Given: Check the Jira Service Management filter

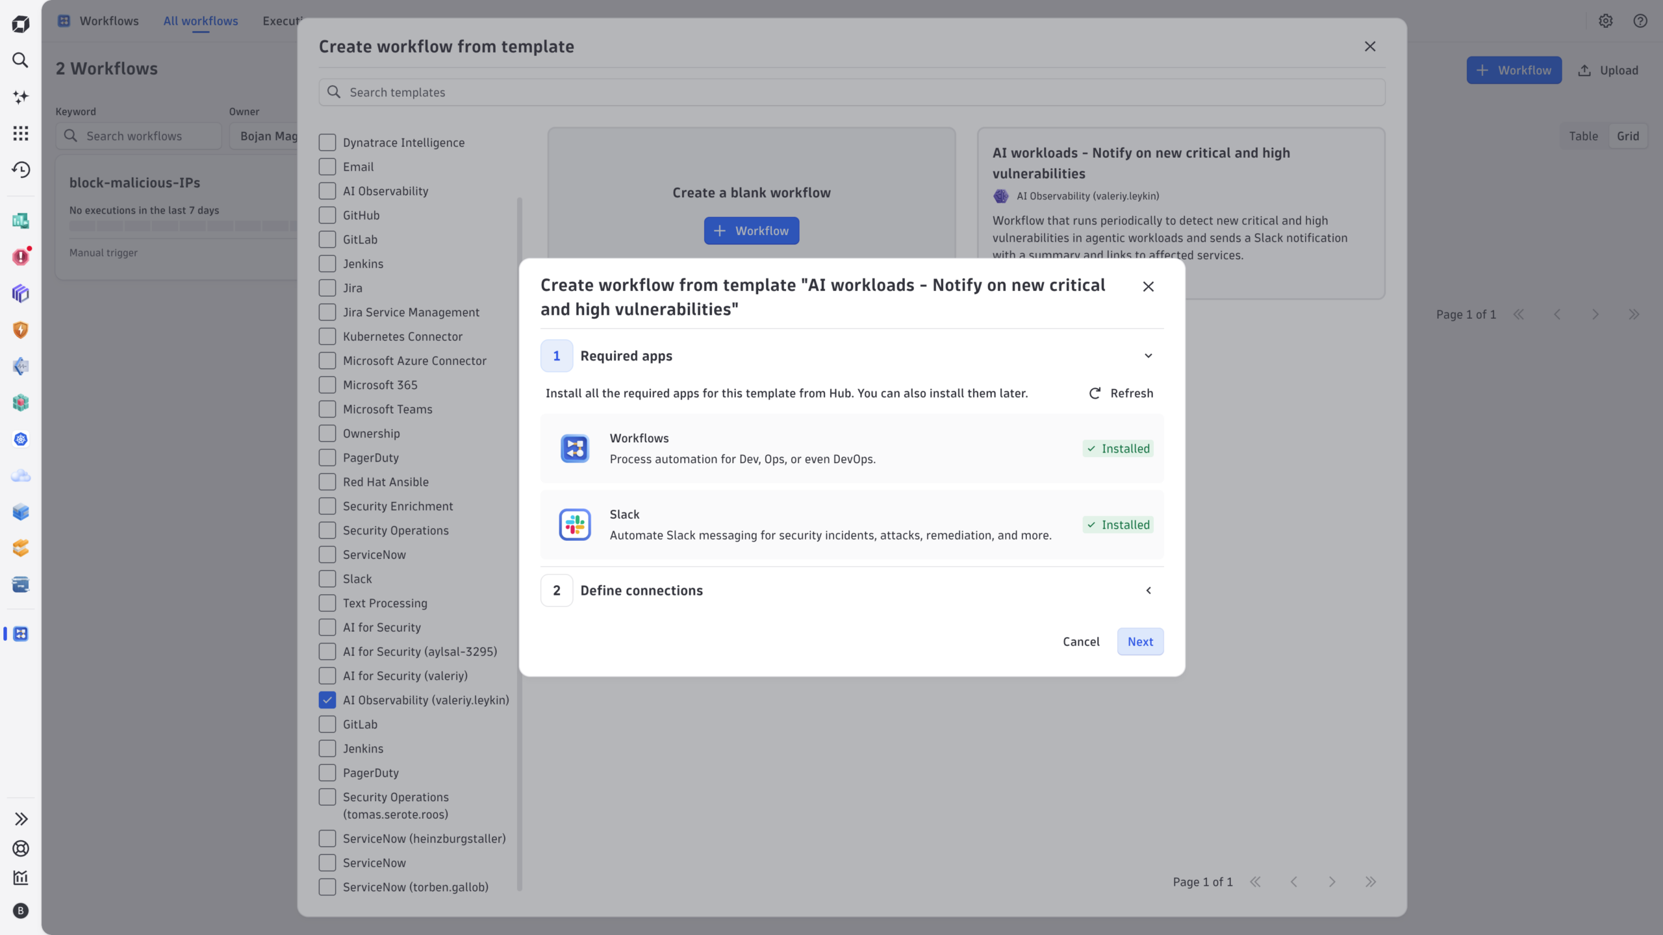Looking at the screenshot, I should tap(327, 312).
